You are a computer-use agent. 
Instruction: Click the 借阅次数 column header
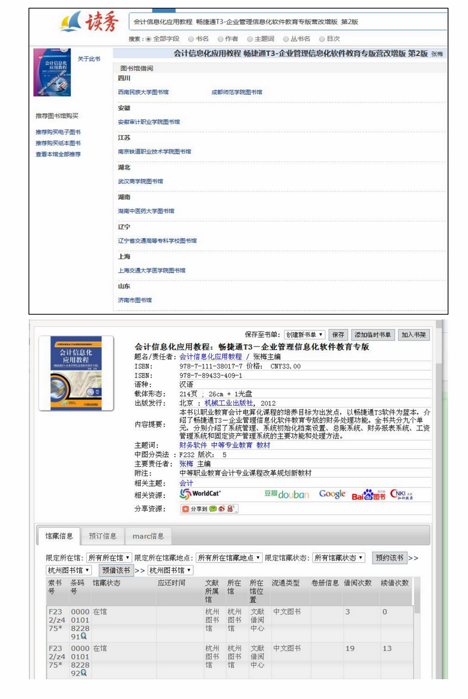click(x=358, y=583)
